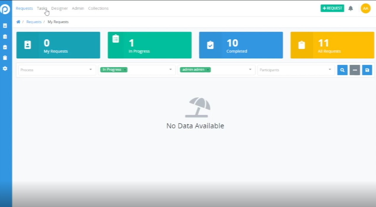Open the Tasks menu item
Screen dimensions: 376x207
coord(42,8)
